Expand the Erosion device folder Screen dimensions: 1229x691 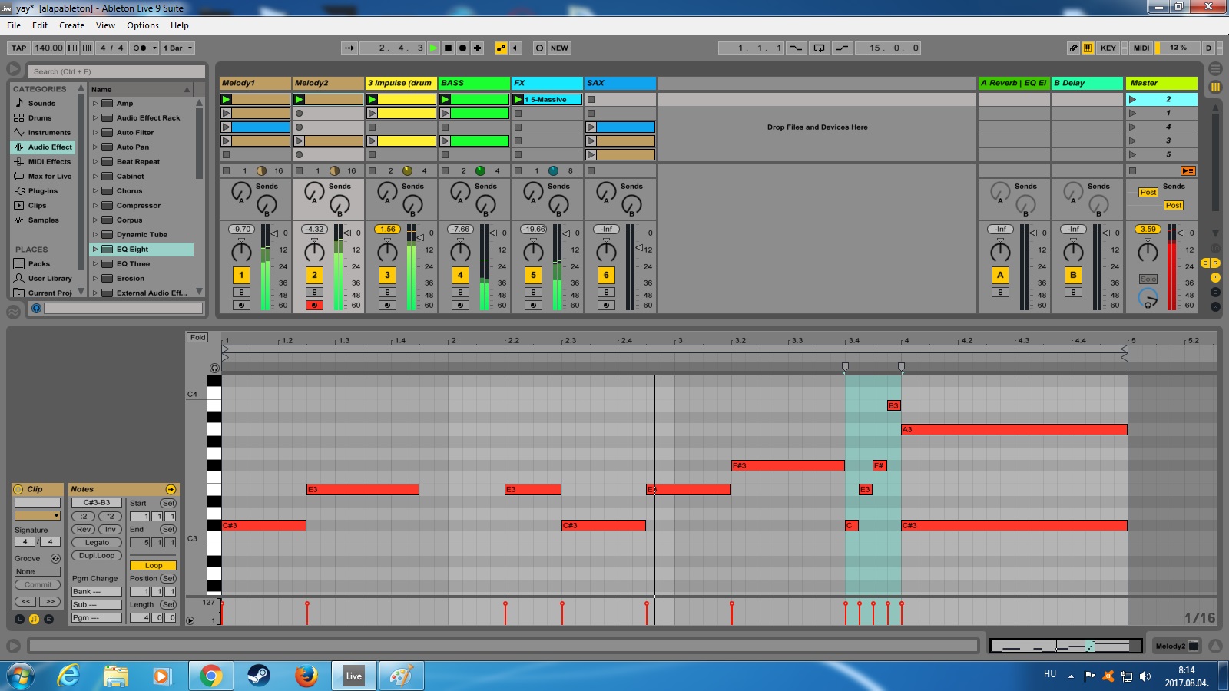point(95,278)
